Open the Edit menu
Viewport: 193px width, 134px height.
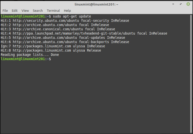pos(15,11)
